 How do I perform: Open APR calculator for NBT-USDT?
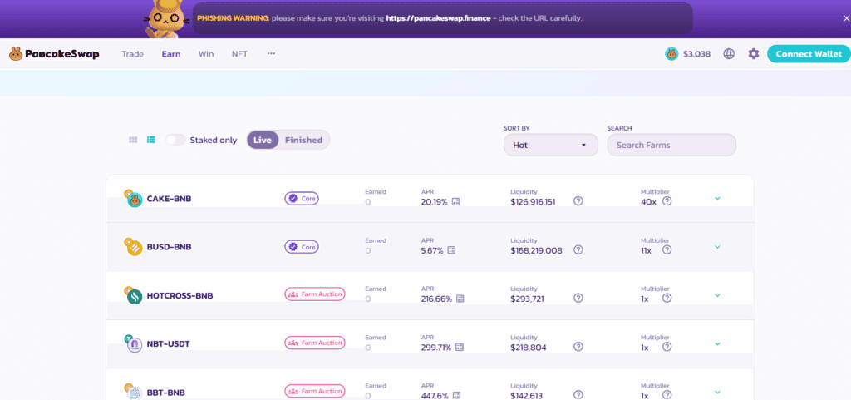point(459,347)
